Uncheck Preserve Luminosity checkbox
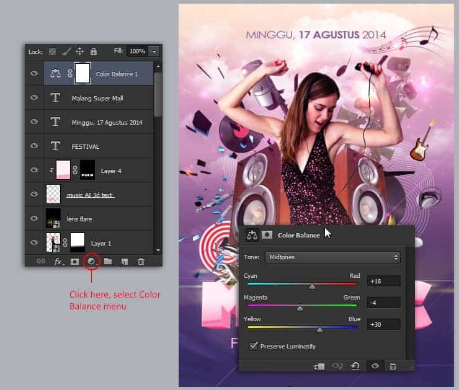The image size is (459, 390). click(253, 346)
